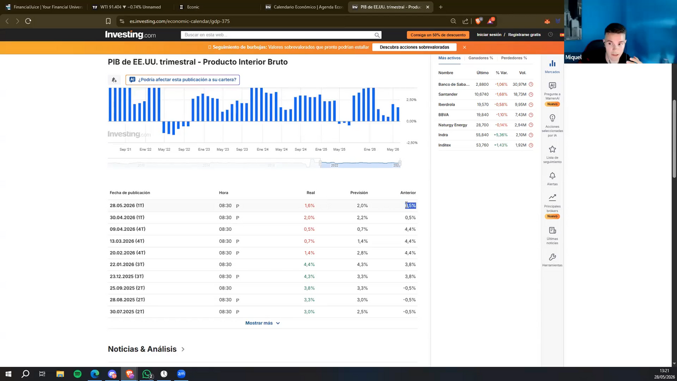Open Windows Start menu
The width and height of the screenshot is (677, 381).
(8, 374)
